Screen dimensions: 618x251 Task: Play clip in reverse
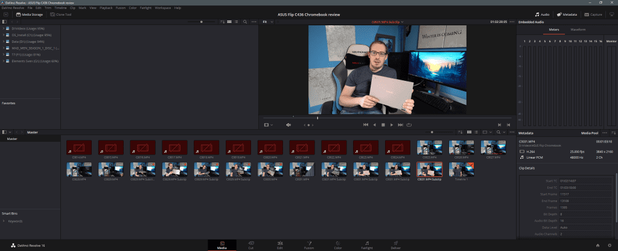pos(374,125)
